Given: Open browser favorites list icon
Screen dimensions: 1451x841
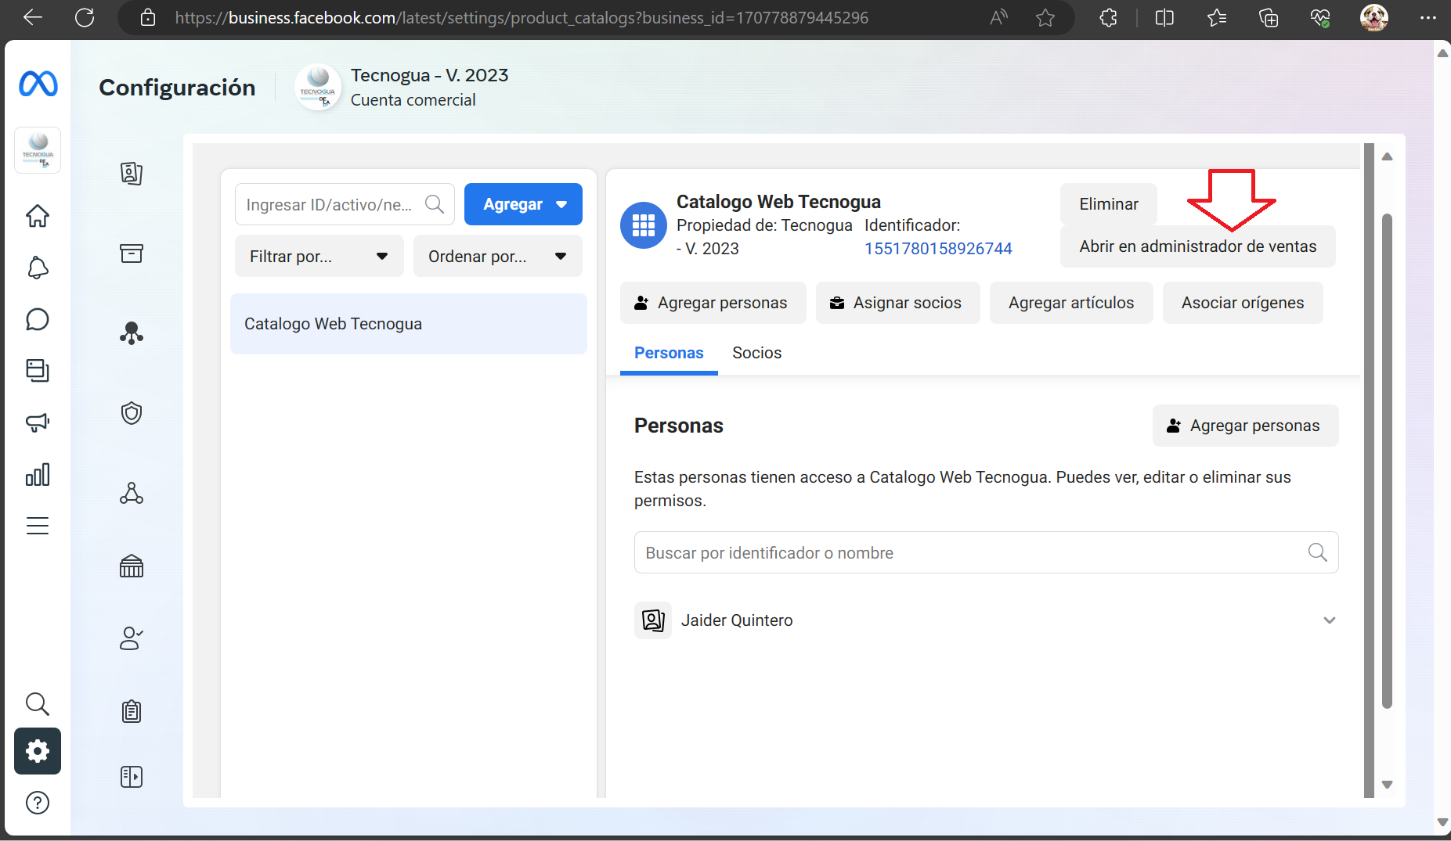Looking at the screenshot, I should click(1216, 17).
